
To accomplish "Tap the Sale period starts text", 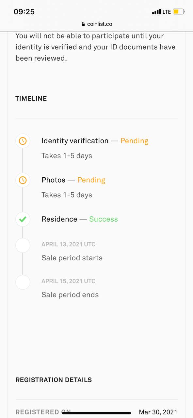I will pyautogui.click(x=72, y=258).
